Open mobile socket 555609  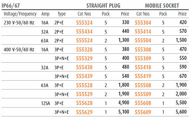tap(143, 112)
